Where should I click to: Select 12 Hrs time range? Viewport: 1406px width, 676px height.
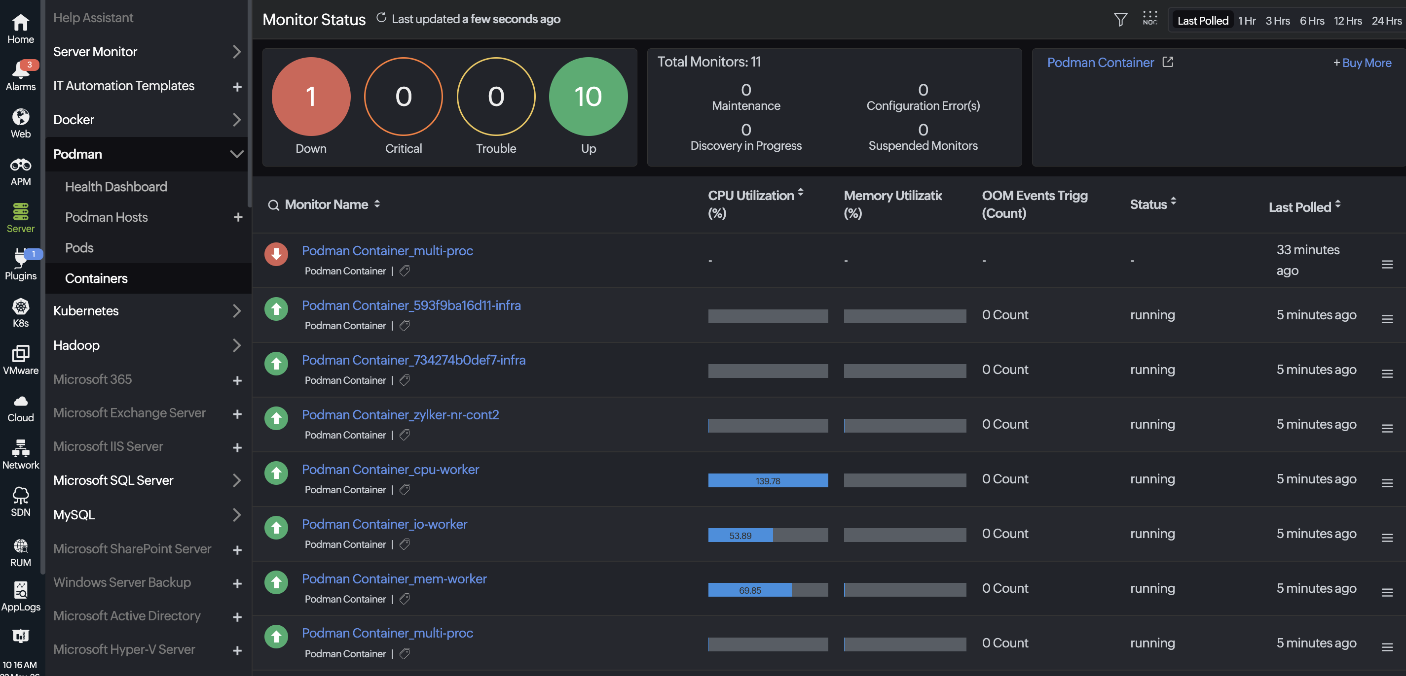(x=1348, y=20)
